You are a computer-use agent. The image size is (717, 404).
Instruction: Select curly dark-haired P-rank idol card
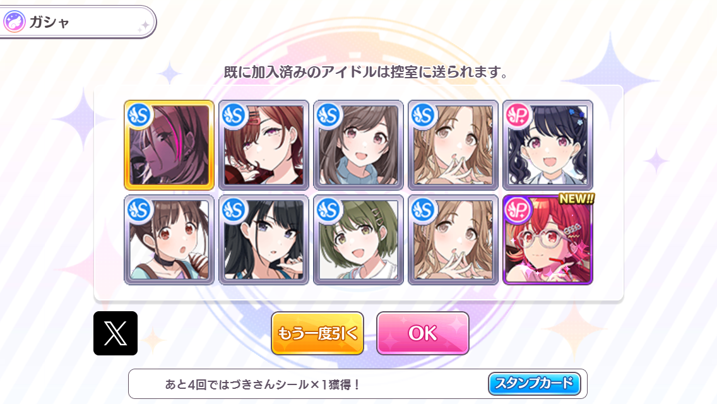(x=548, y=145)
